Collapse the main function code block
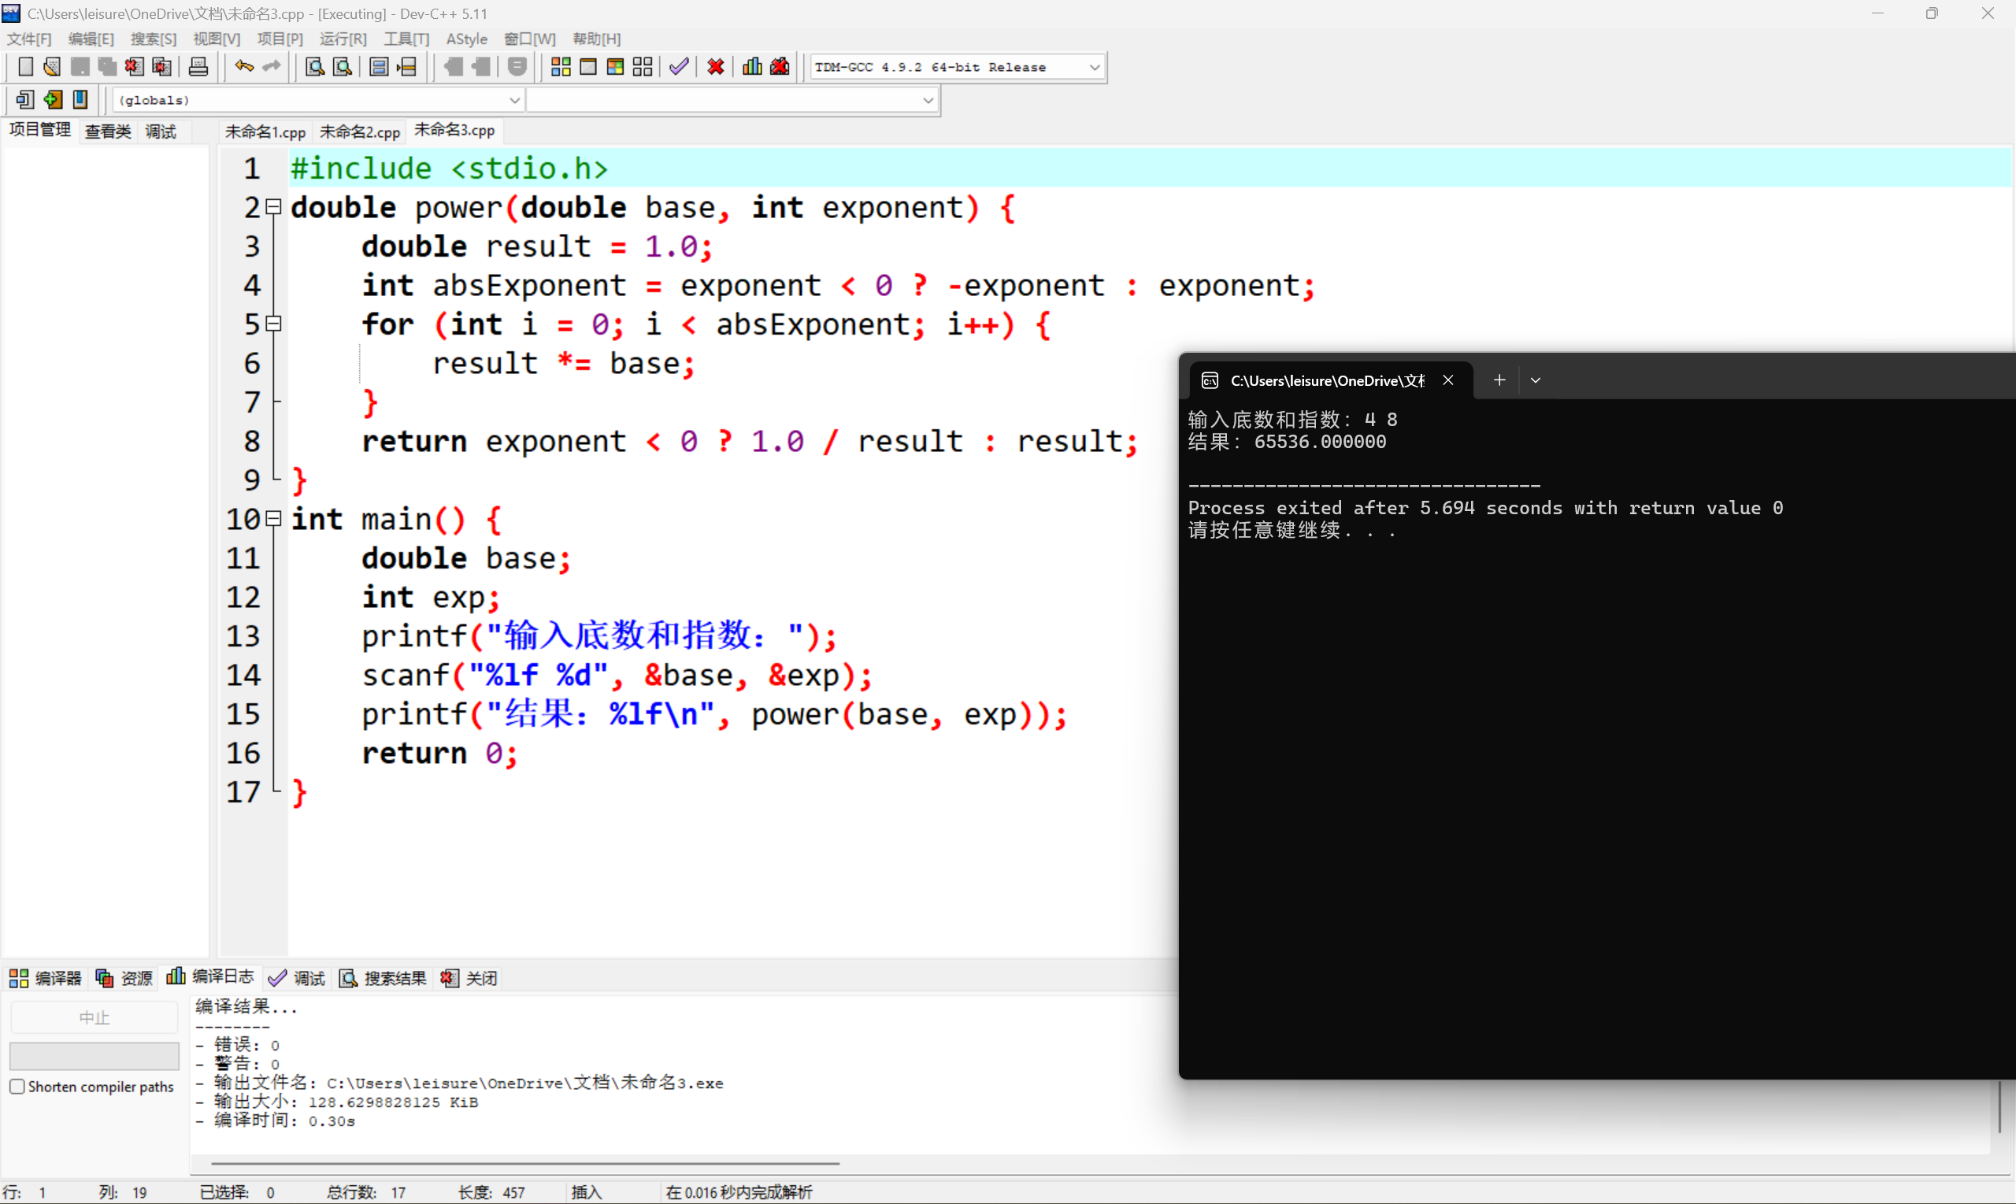2016x1204 pixels. [x=272, y=519]
